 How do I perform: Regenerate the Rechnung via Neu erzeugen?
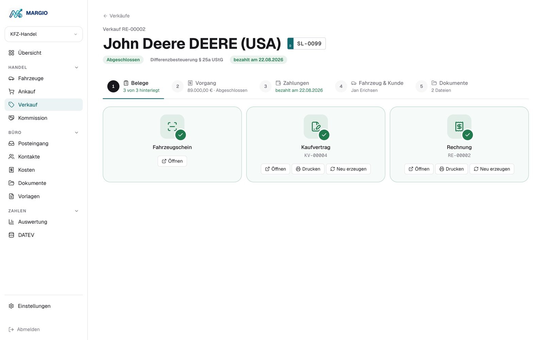point(492,169)
